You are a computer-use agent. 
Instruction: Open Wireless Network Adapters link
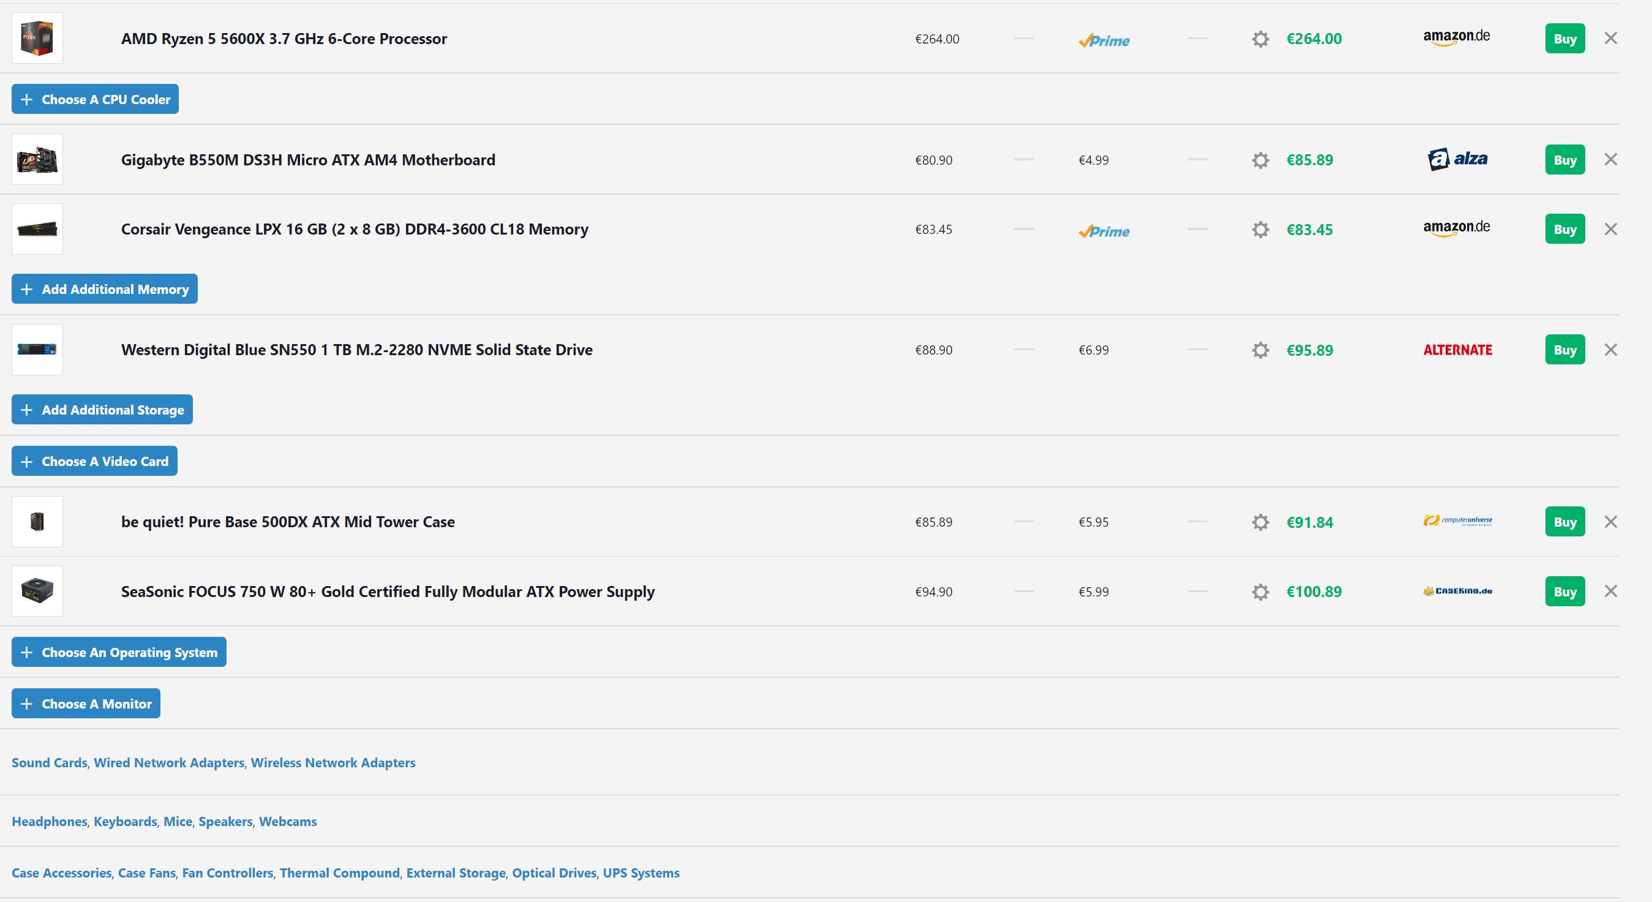pyautogui.click(x=333, y=762)
